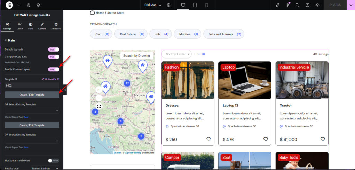Toggle Enable Custom Layout switch
The width and height of the screenshot is (355, 170).
point(53,69)
